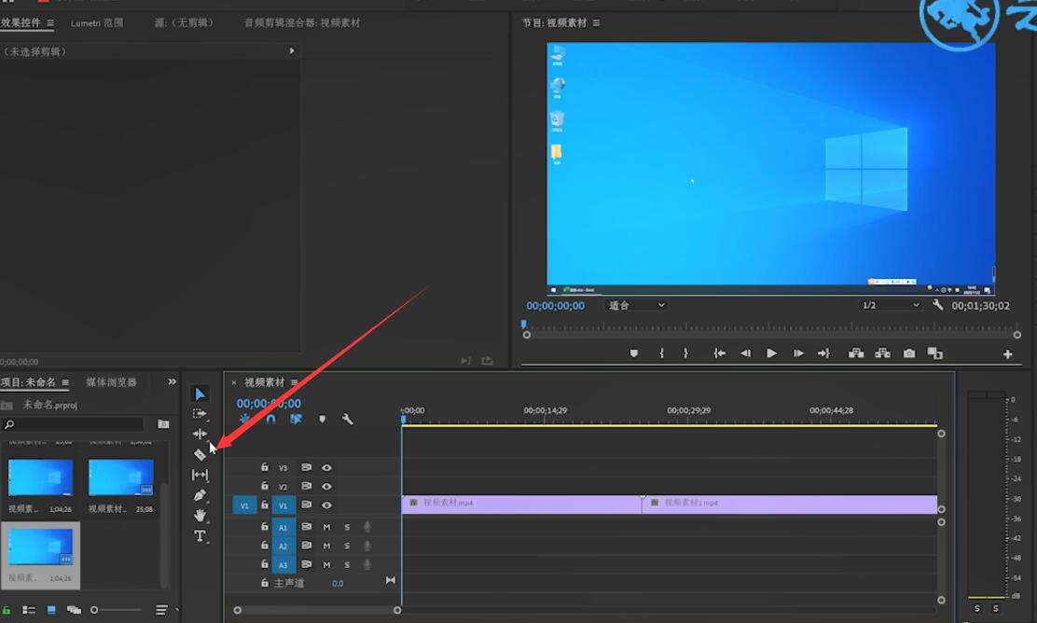The height and width of the screenshot is (623, 1037).
Task: Click the Extract button
Action: pyautogui.click(x=882, y=353)
